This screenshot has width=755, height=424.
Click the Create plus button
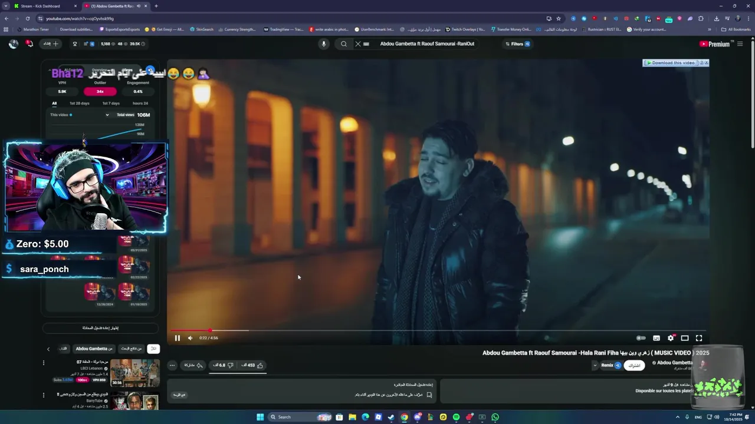[x=51, y=44]
